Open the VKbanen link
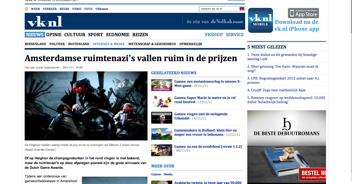352x184 pixels. (102, 9)
